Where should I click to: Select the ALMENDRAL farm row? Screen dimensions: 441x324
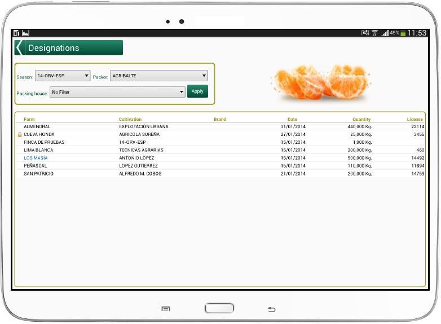[220, 126]
